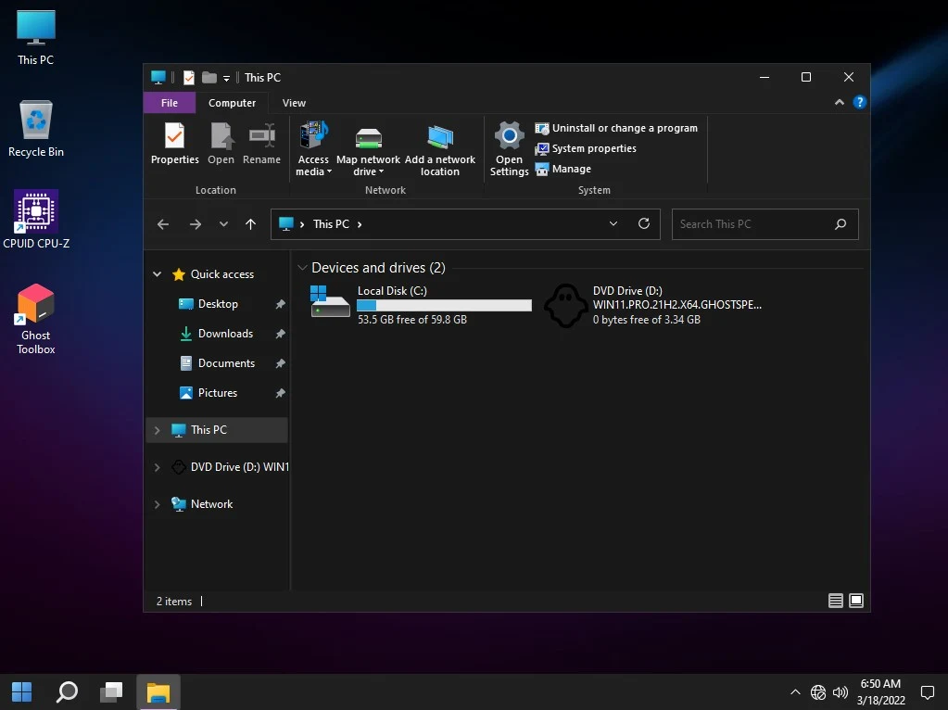Click New folder icon in title bar

pyautogui.click(x=209, y=78)
